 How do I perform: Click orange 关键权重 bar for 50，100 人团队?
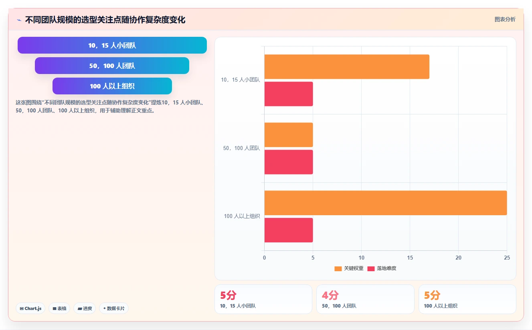pyautogui.click(x=289, y=135)
